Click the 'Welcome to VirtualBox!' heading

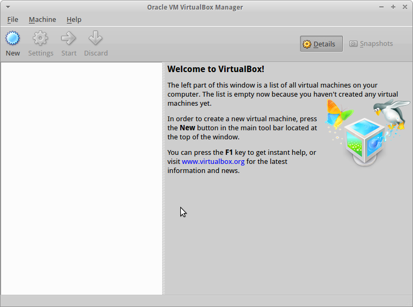(x=216, y=69)
